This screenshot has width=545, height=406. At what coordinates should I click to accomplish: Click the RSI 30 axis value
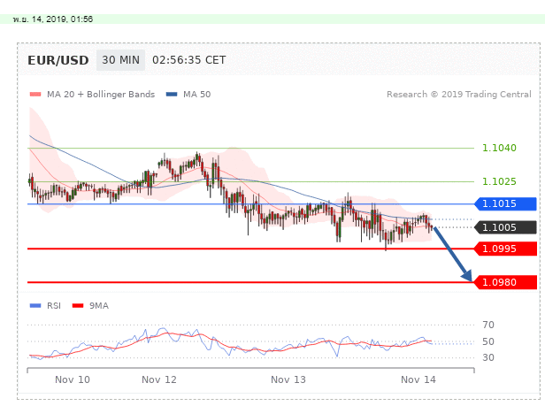click(x=488, y=357)
